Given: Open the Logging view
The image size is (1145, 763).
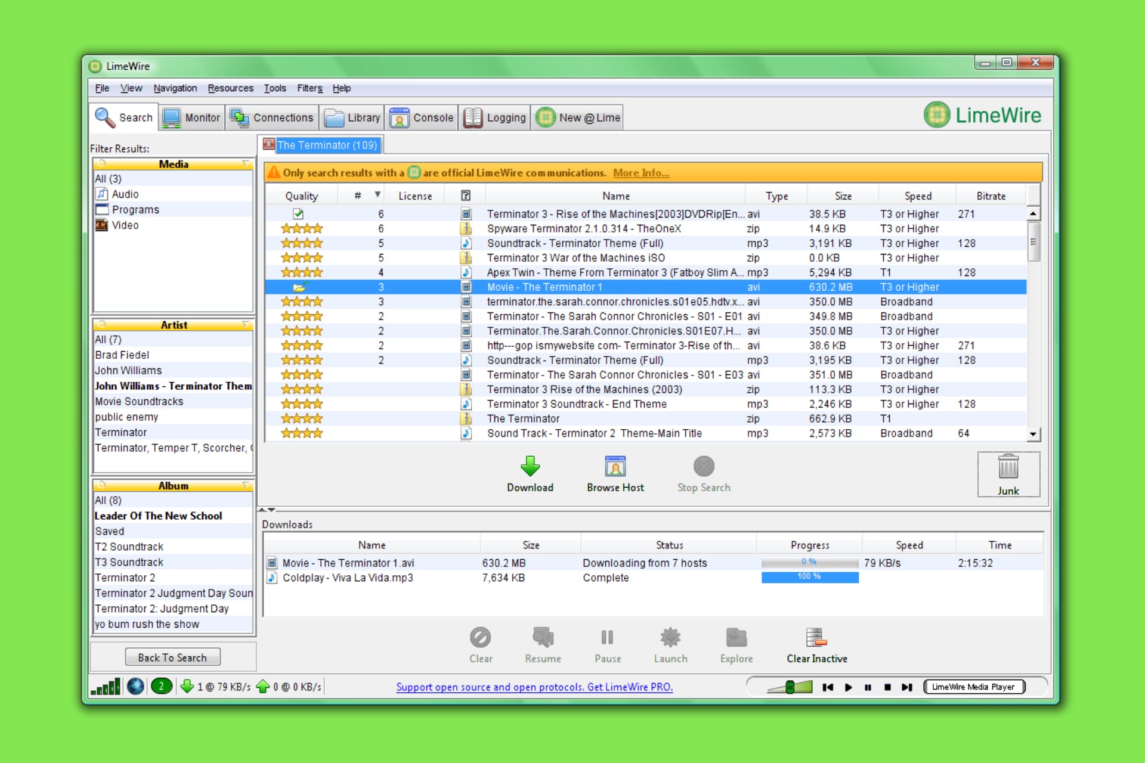Looking at the screenshot, I should (x=494, y=117).
